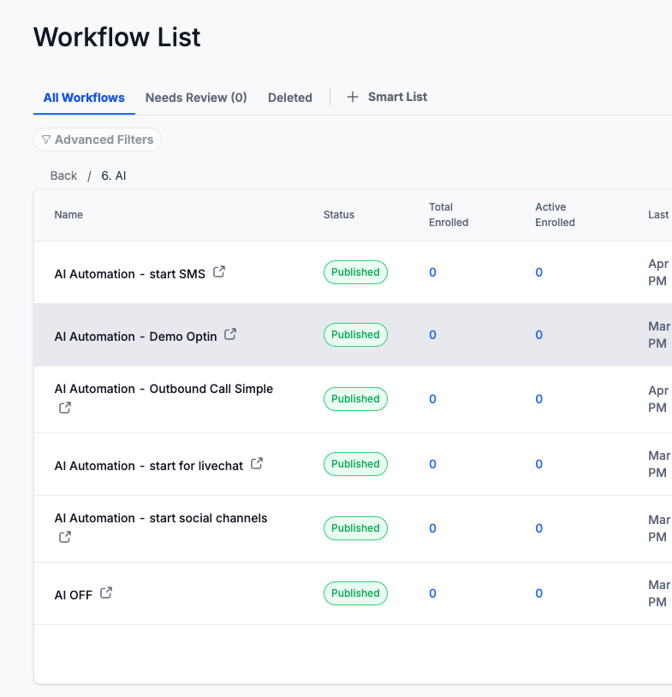Click Total Enrolled count for AI OFF
The width and height of the screenshot is (672, 697).
tap(432, 593)
